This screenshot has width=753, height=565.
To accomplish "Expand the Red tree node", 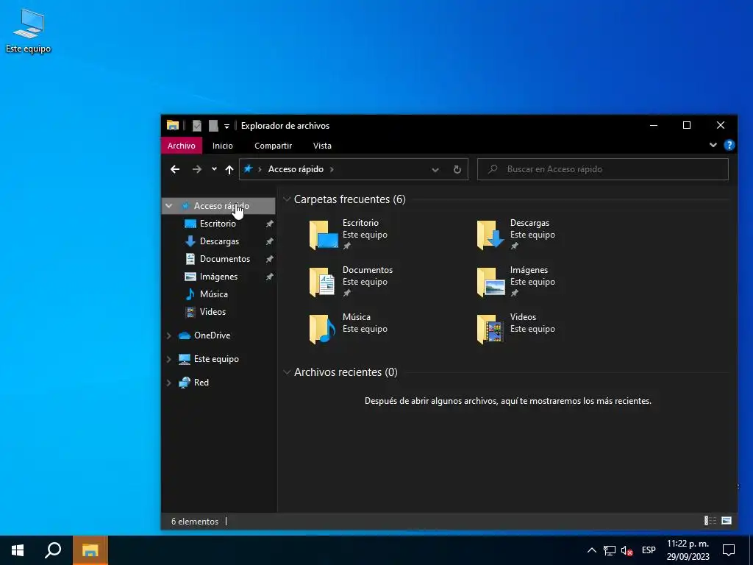I will point(169,383).
